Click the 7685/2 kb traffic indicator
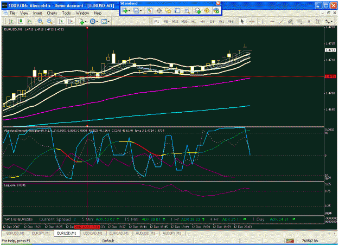Image resolution: width=339 pixels, height=245 pixels. [310, 241]
